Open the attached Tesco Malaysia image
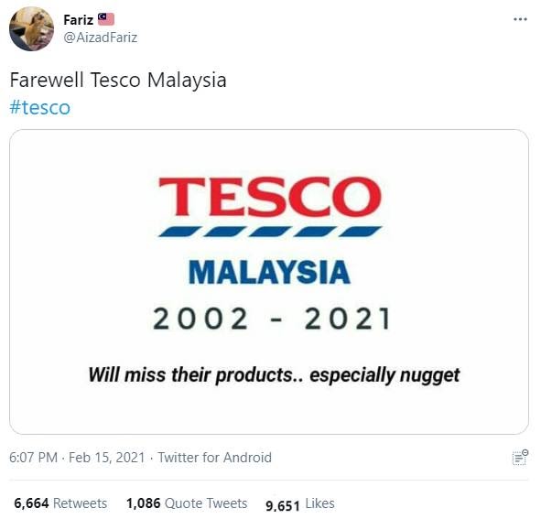 [x=269, y=282]
